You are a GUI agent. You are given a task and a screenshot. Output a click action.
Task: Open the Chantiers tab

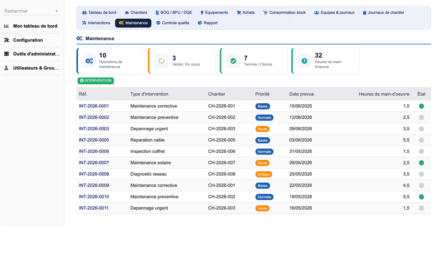point(136,12)
